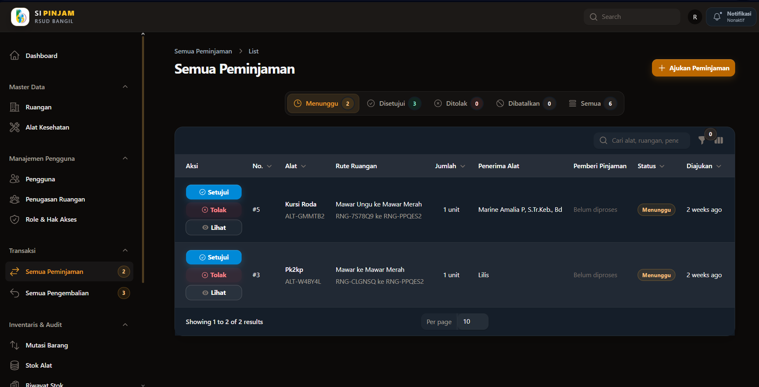The image size is (759, 387).
Task: Click the Menunggu status badge of loan #3
Action: tap(656, 275)
